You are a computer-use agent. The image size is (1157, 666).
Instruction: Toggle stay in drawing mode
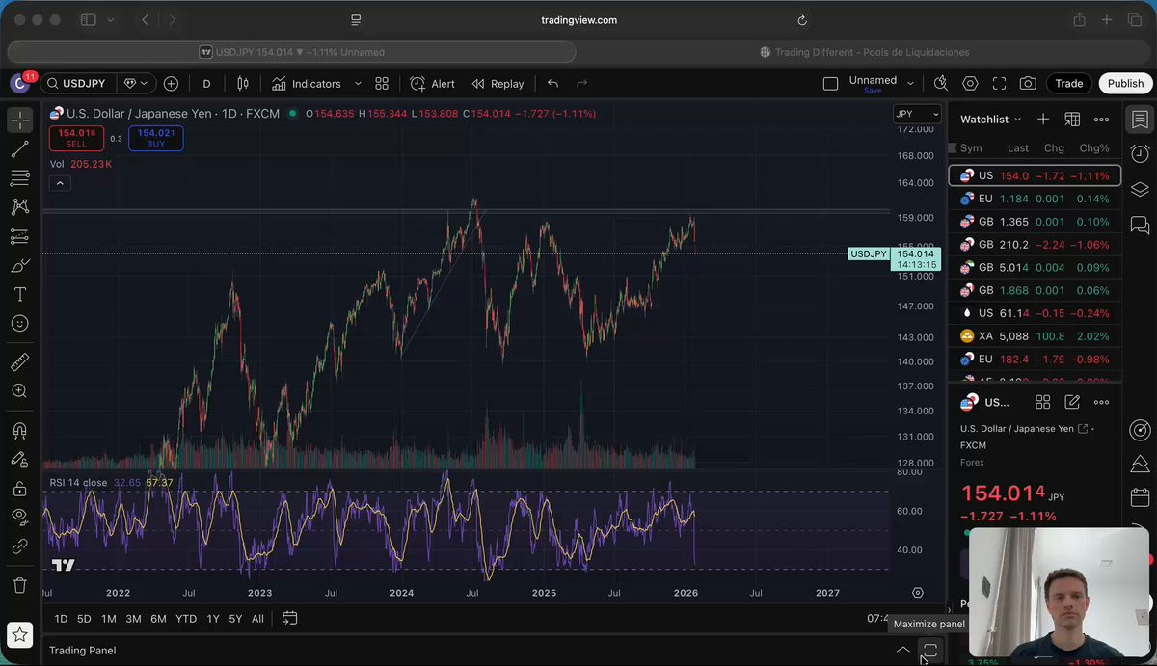click(x=20, y=460)
